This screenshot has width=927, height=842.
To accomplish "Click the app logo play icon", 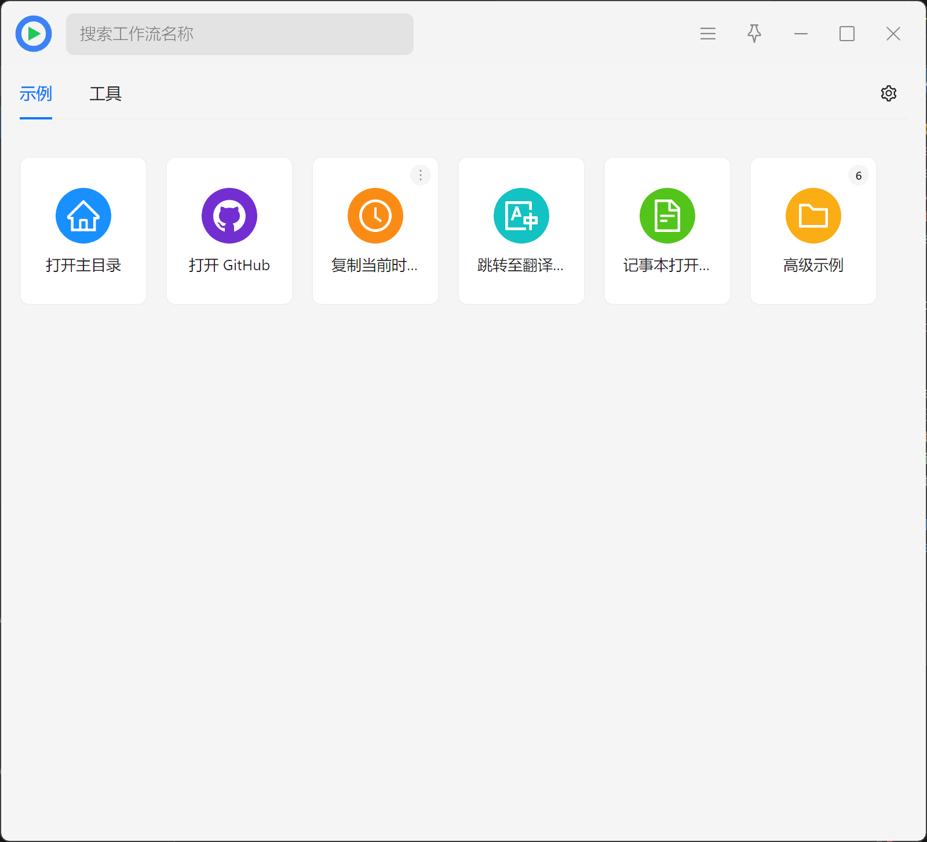I will point(34,34).
